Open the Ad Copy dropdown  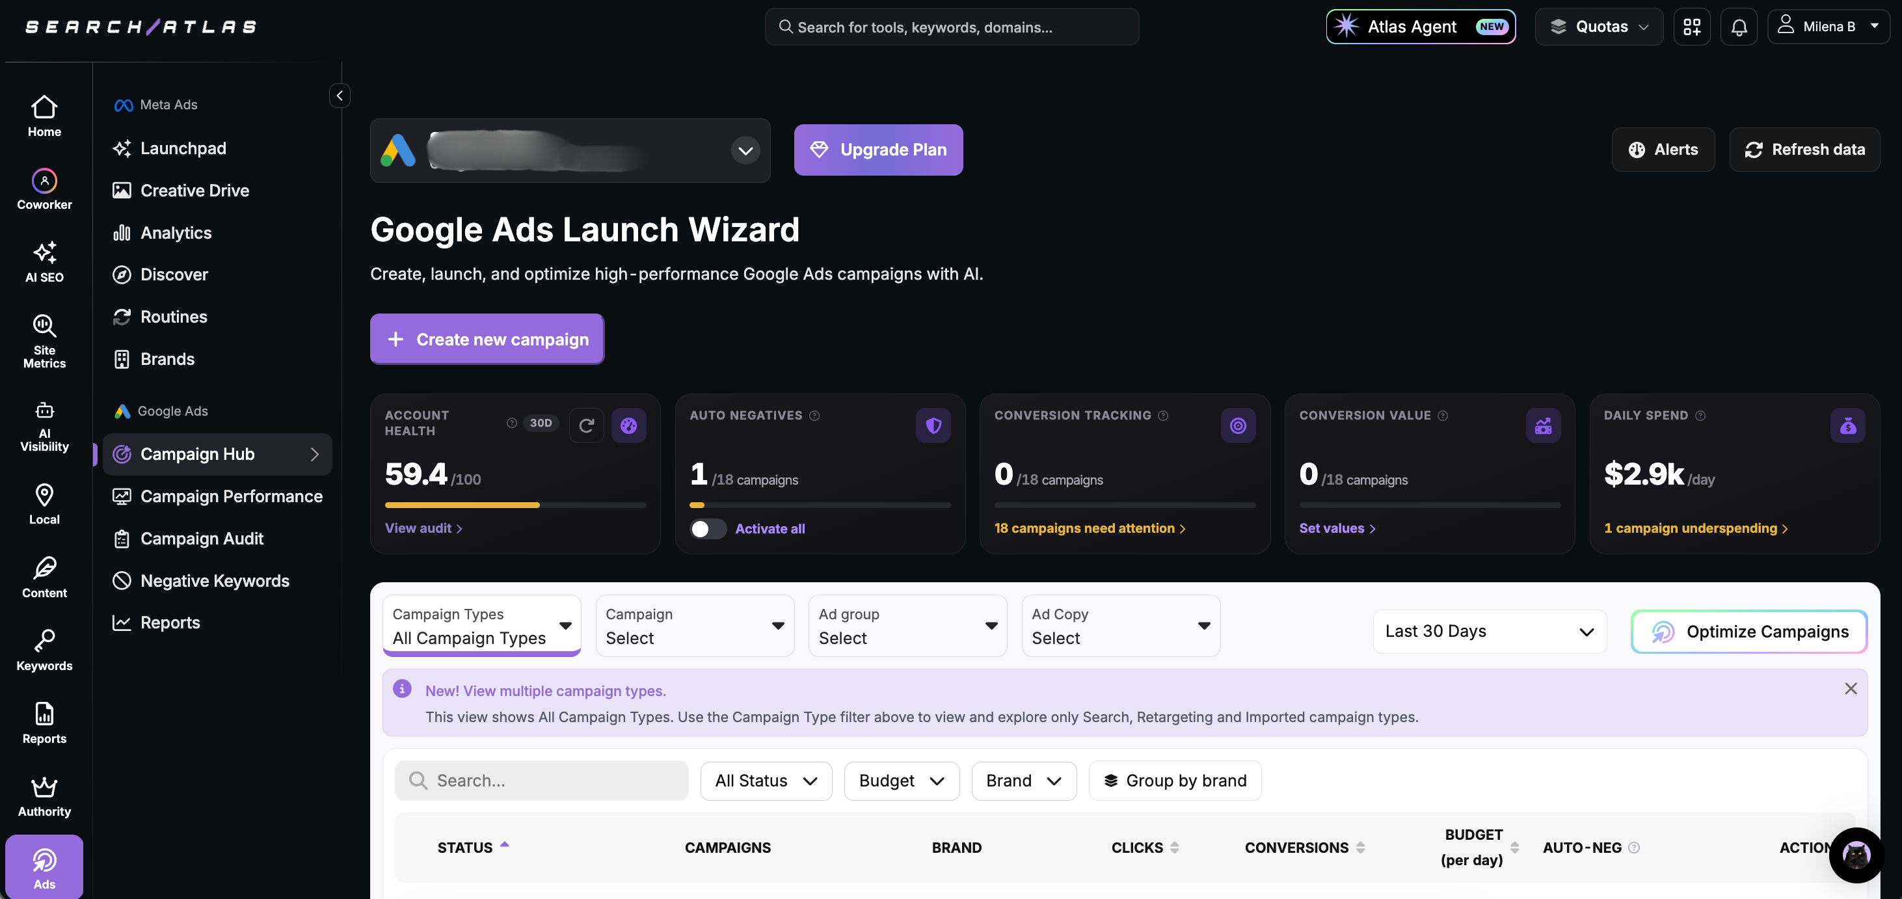(1121, 626)
